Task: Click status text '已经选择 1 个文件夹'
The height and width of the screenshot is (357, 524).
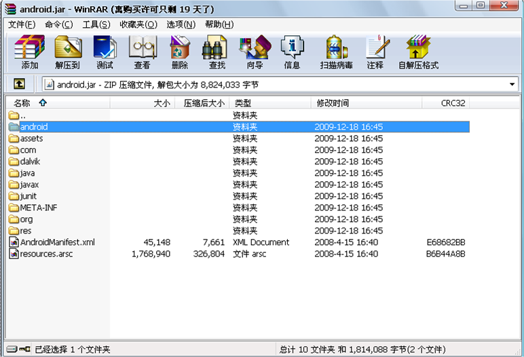Action: point(73,350)
